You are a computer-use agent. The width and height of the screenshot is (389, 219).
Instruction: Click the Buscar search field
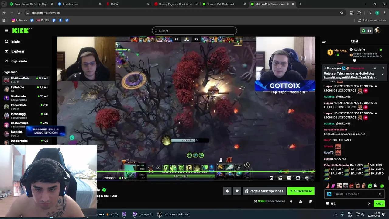click(x=194, y=31)
